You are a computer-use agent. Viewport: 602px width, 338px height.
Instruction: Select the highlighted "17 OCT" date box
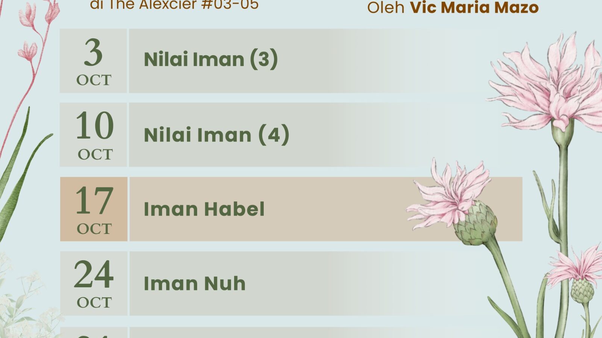coord(94,209)
